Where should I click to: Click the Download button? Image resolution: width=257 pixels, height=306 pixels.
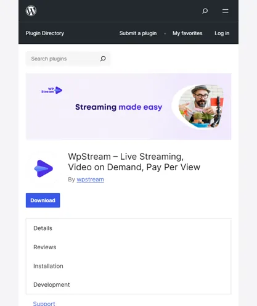[43, 201]
